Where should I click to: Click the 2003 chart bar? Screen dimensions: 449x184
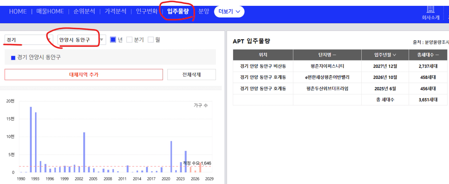click(x=84, y=152)
